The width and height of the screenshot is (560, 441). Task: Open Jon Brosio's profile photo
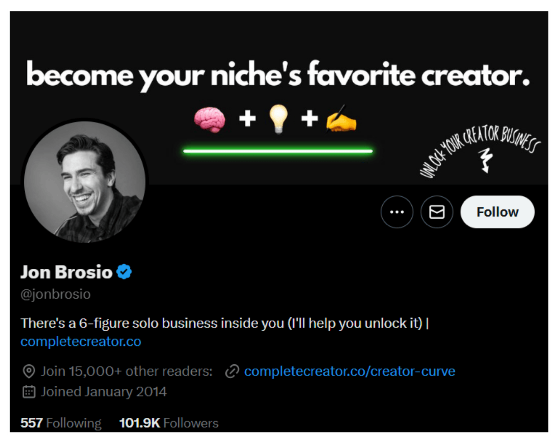point(85,182)
